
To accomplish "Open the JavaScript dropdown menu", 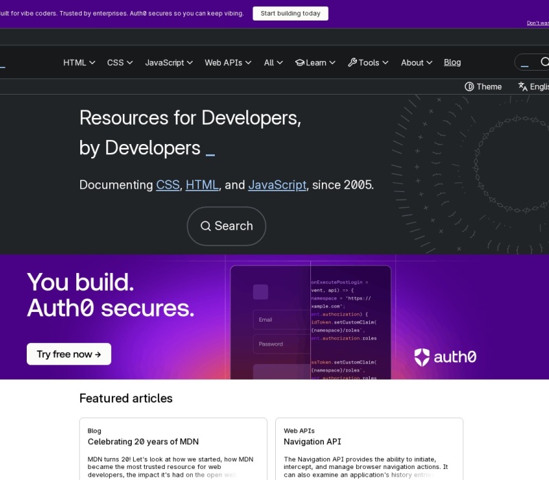I will pos(169,62).
